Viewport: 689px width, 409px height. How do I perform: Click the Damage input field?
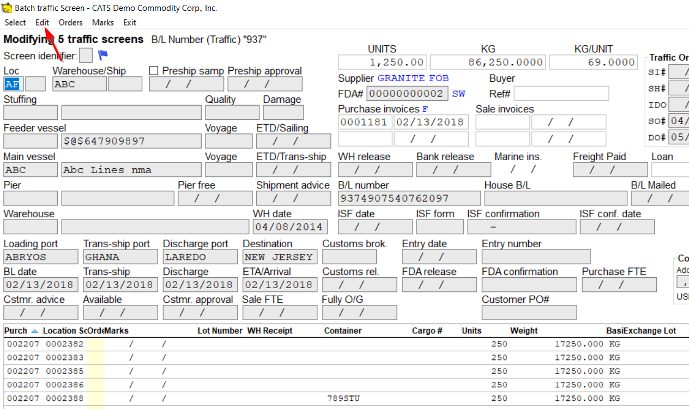[283, 113]
